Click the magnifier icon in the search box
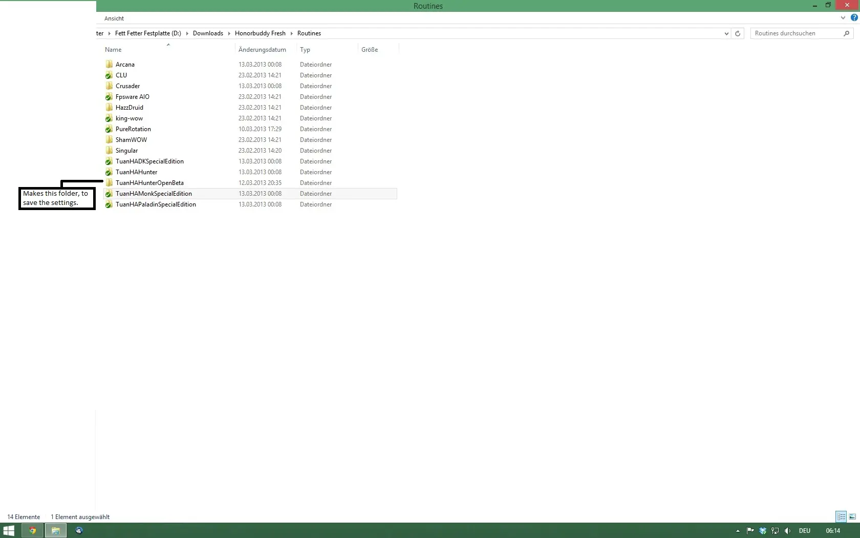Viewport: 860px width, 538px height. (x=846, y=33)
